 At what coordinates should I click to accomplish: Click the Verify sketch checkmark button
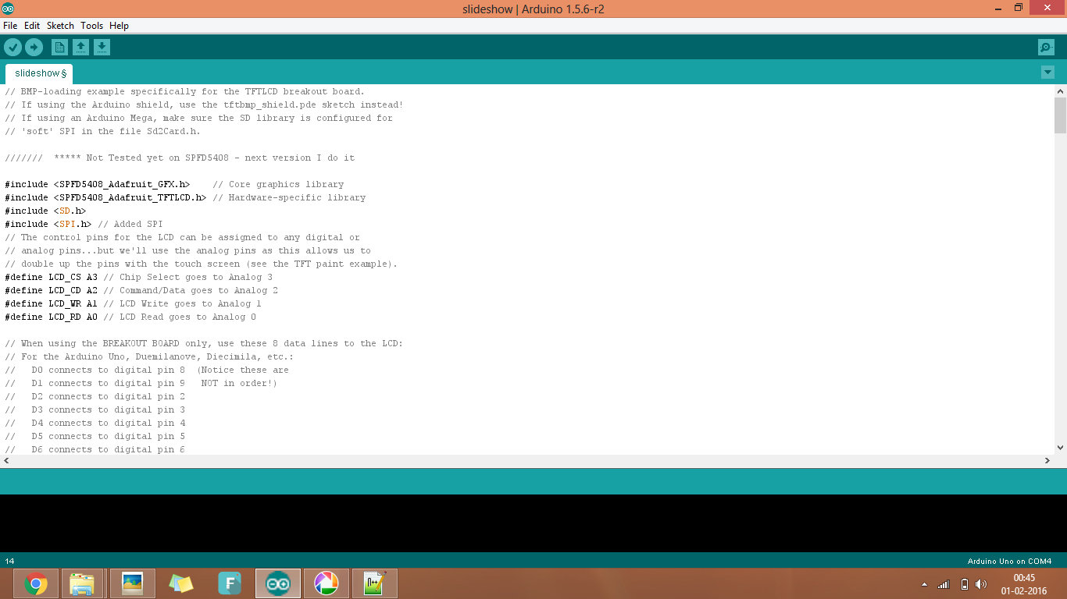12,48
